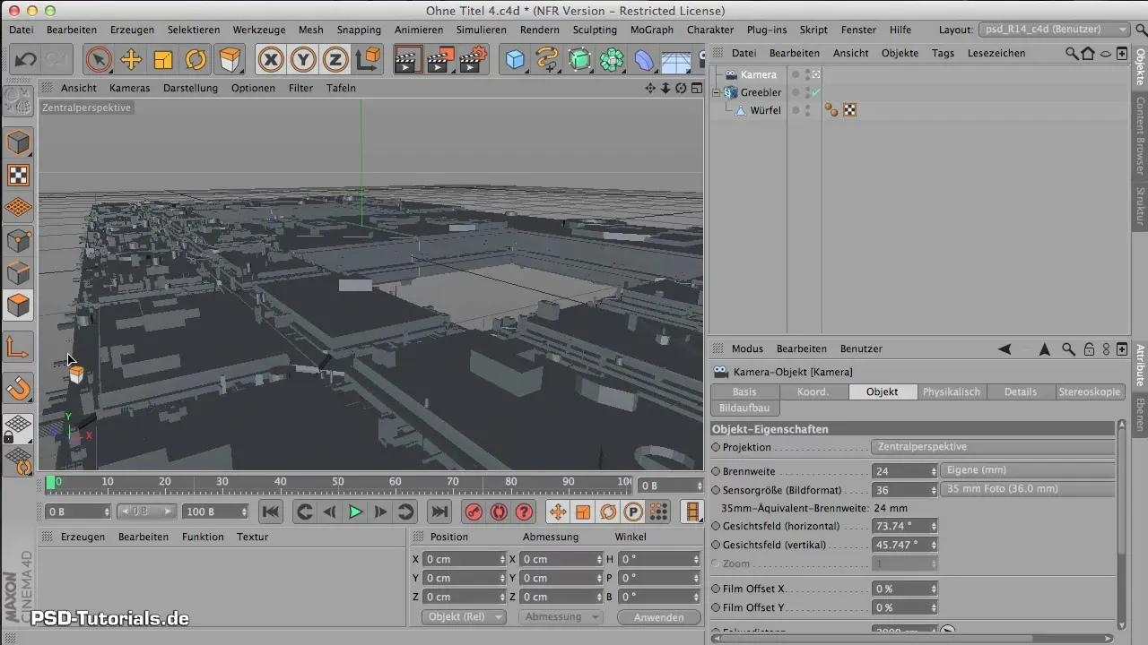Open the Bildaufbau tab

[x=744, y=408]
